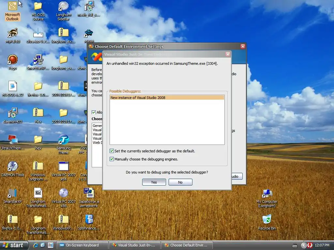Open the Windows start menu
This screenshot has width=334, height=250.
pos(14,245)
